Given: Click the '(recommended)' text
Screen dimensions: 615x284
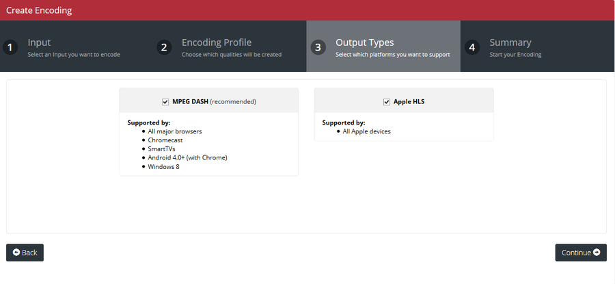Looking at the screenshot, I should tap(233, 102).
